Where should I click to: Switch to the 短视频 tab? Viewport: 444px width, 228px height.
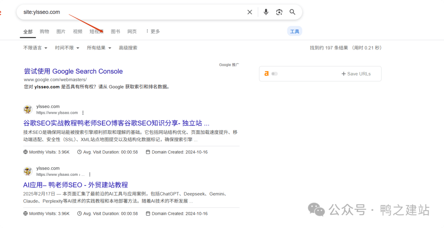(97, 31)
